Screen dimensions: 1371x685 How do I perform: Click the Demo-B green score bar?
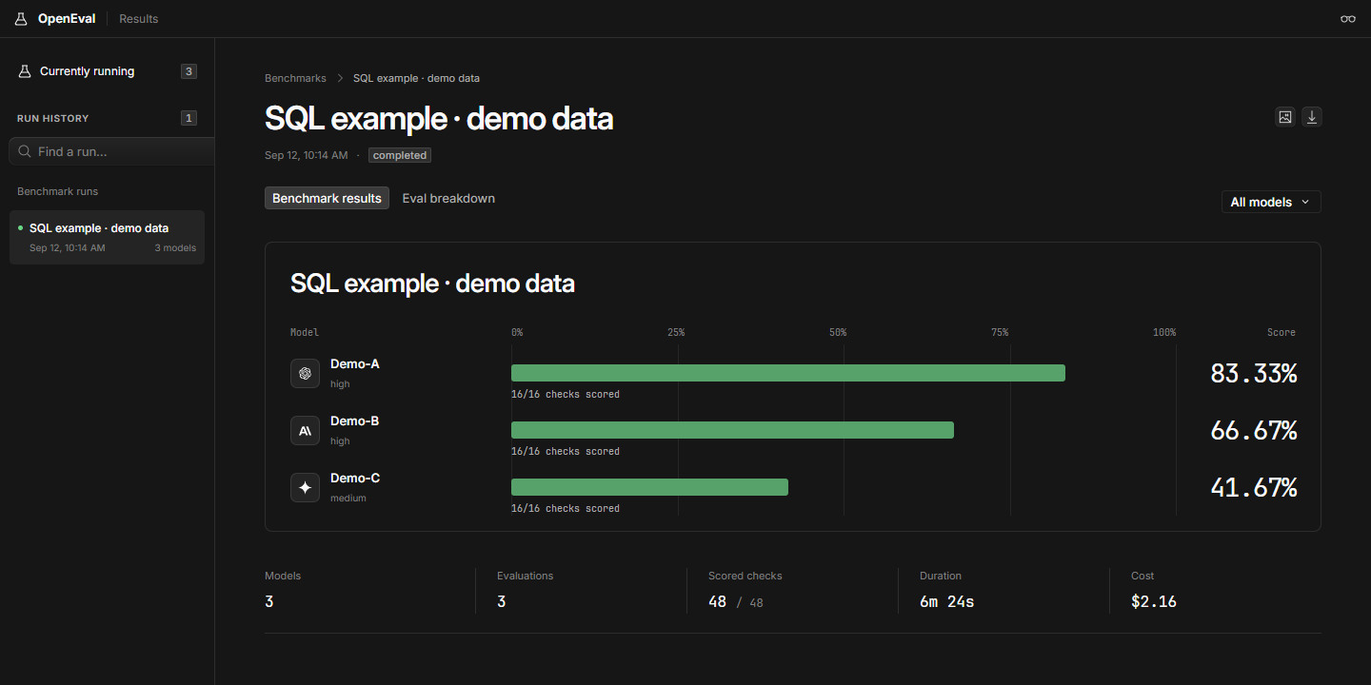click(732, 430)
